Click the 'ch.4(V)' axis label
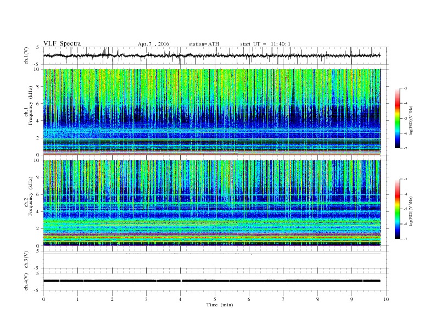 click(26, 282)
